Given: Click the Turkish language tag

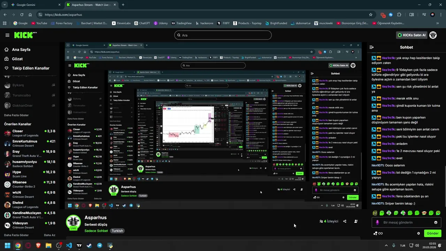Looking at the screenshot, I should (117, 231).
